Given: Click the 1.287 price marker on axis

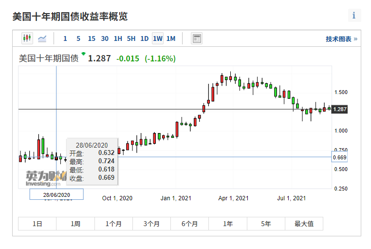Looking at the screenshot, I should (x=339, y=109).
